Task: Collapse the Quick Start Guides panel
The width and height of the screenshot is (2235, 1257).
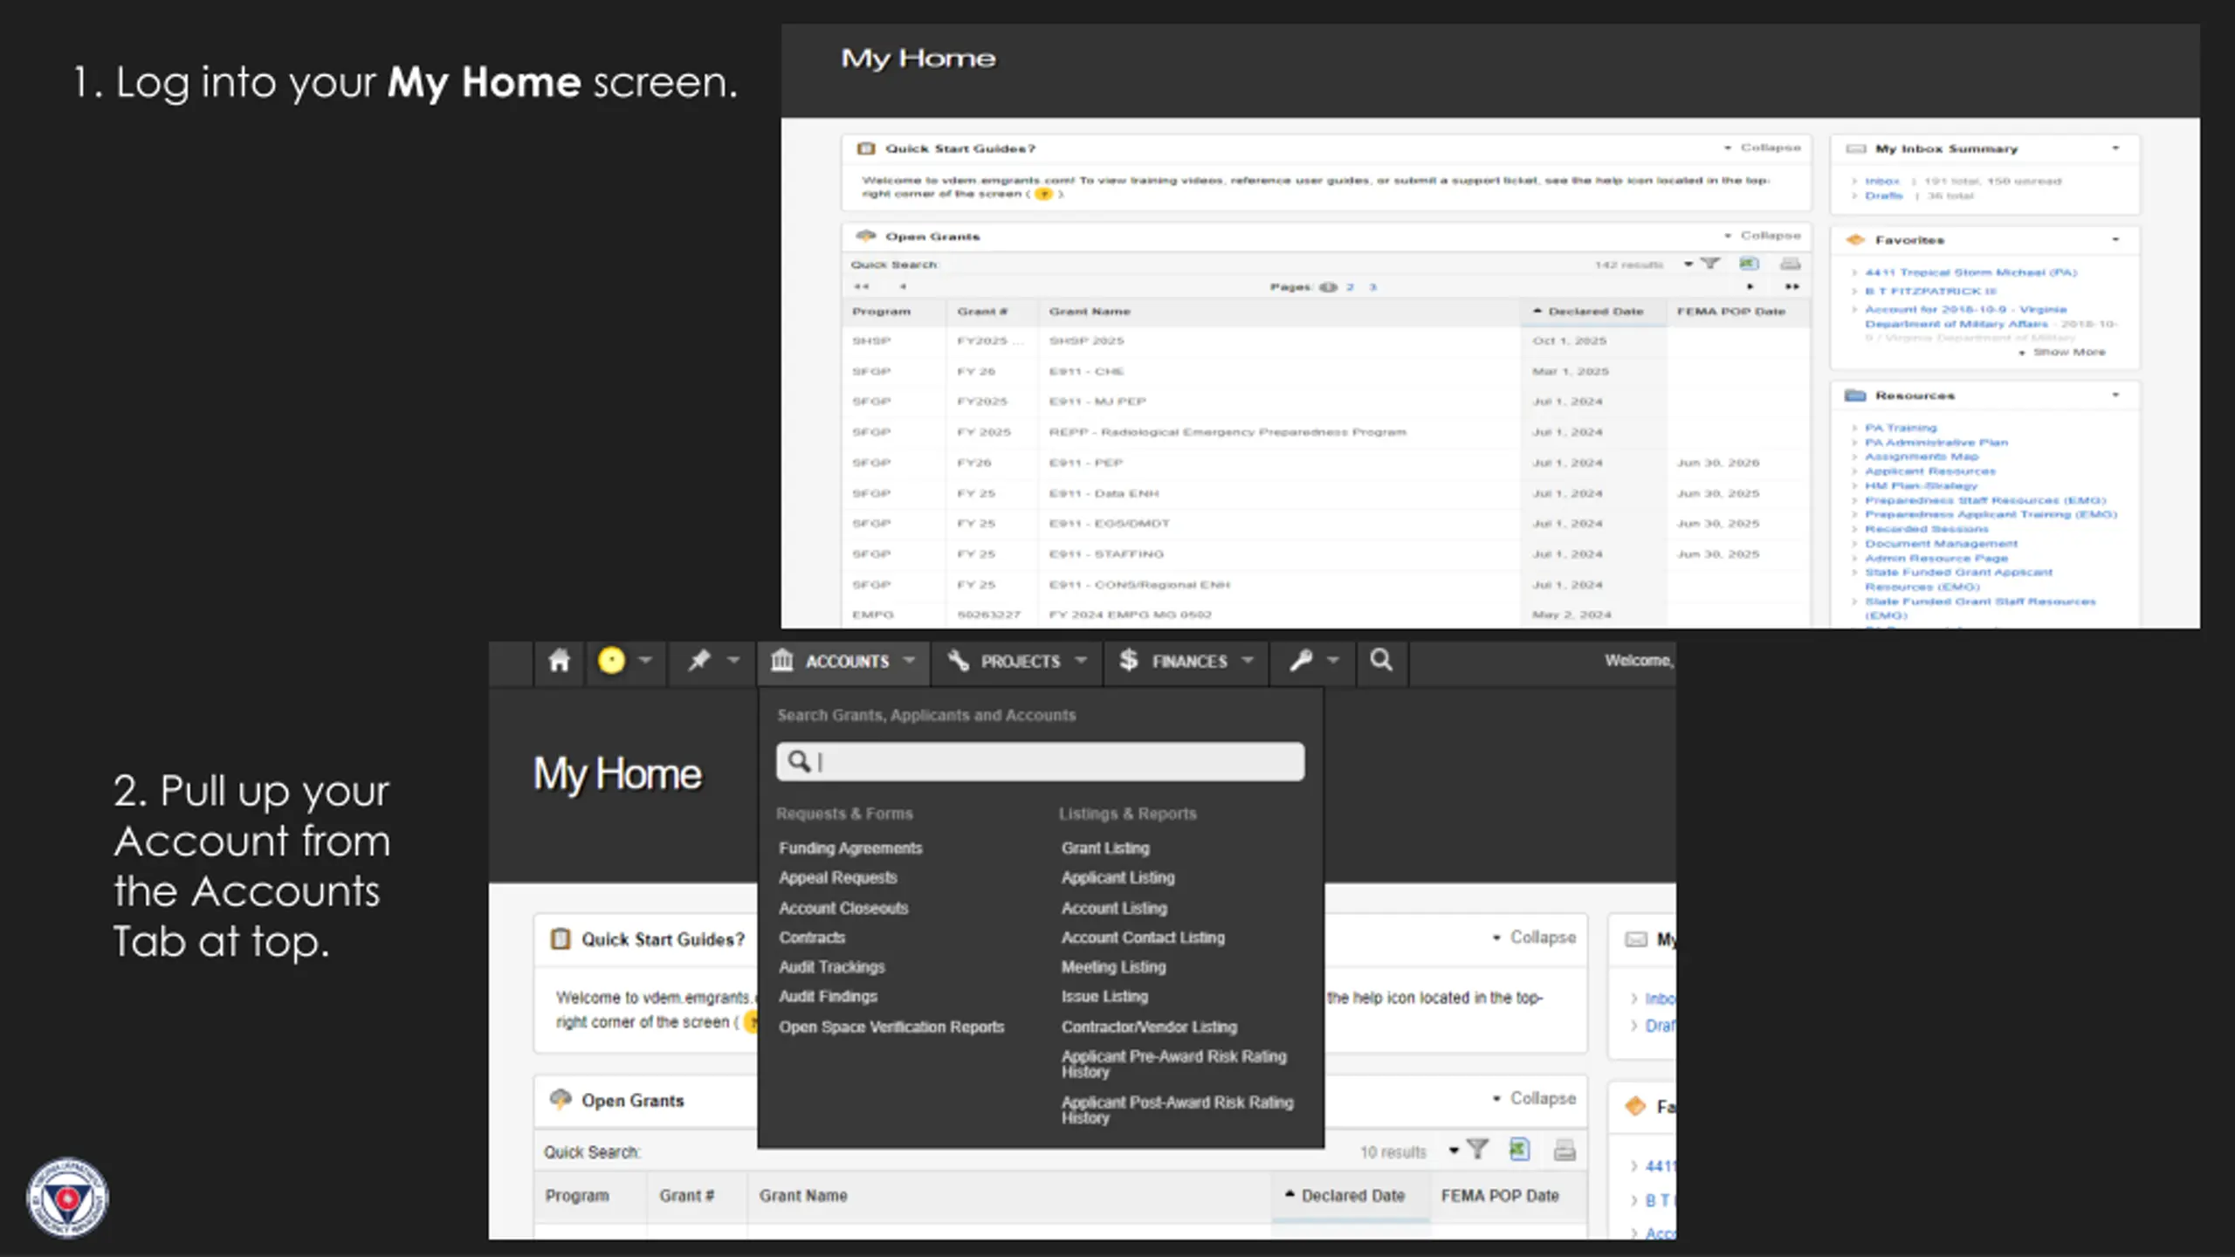Action: click(1534, 938)
